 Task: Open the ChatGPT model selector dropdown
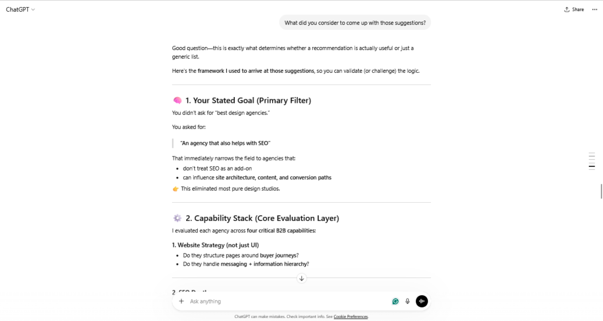pos(21,9)
